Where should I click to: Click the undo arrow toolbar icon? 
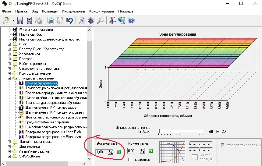(70, 20)
